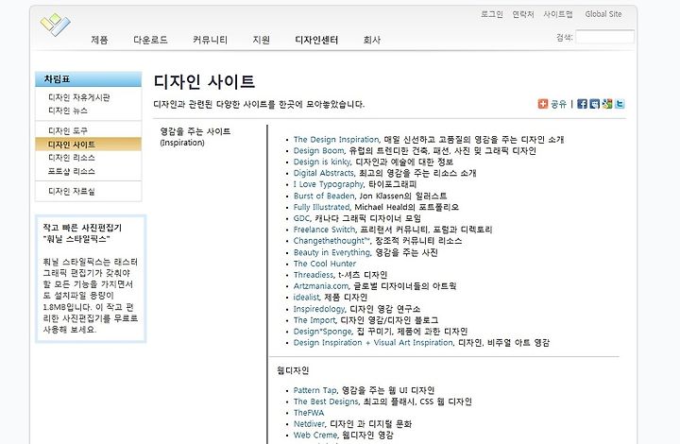
Task: Click the 연락처 link
Action: tap(523, 14)
